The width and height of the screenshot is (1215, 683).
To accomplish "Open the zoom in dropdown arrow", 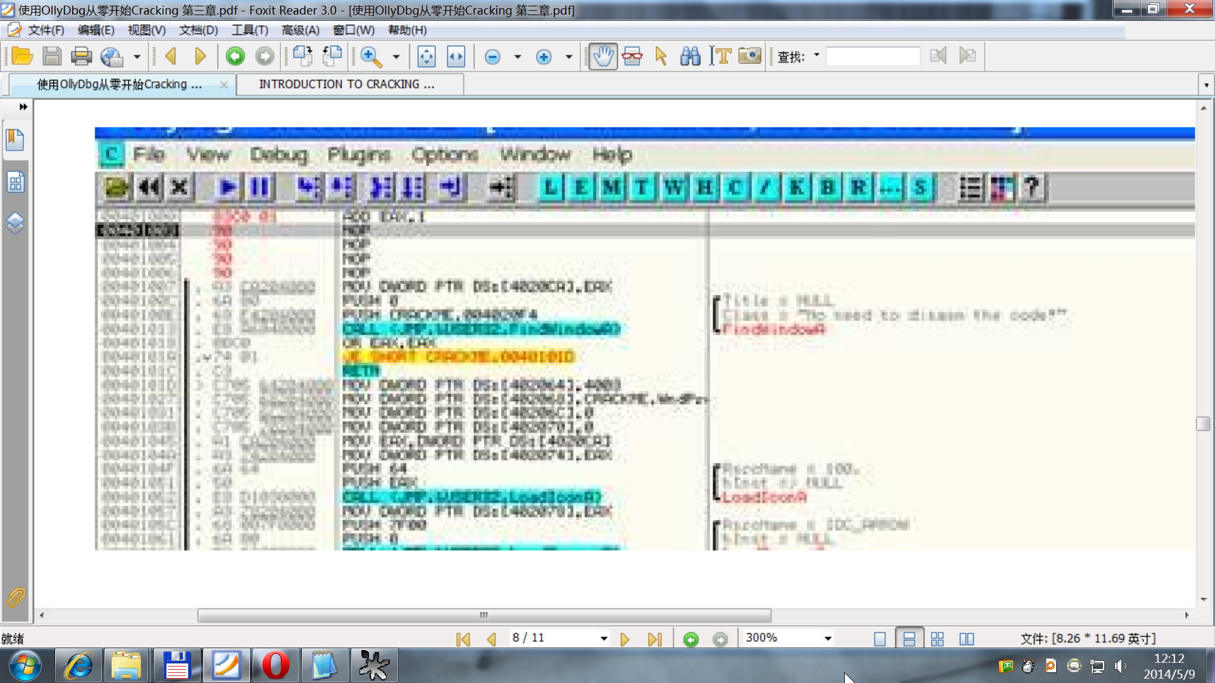I will 569,57.
